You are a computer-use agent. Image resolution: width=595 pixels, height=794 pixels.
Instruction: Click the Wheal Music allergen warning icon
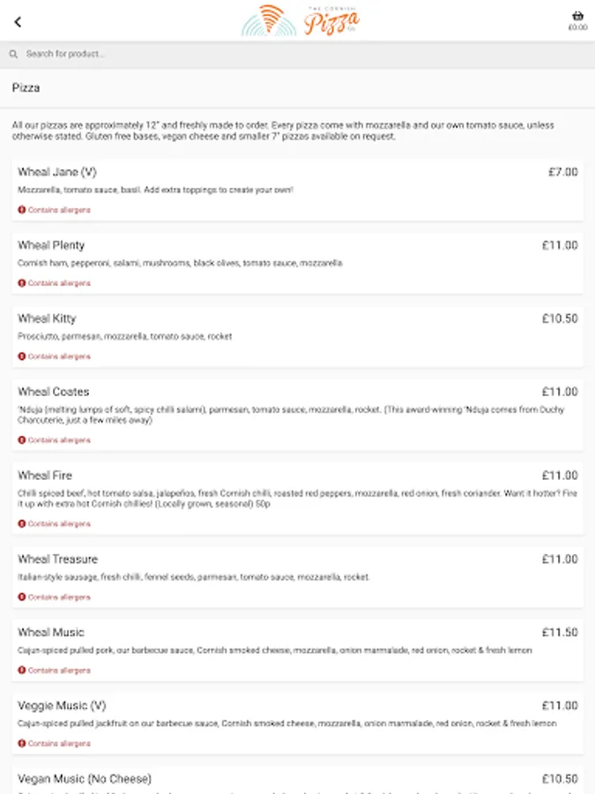pos(21,670)
